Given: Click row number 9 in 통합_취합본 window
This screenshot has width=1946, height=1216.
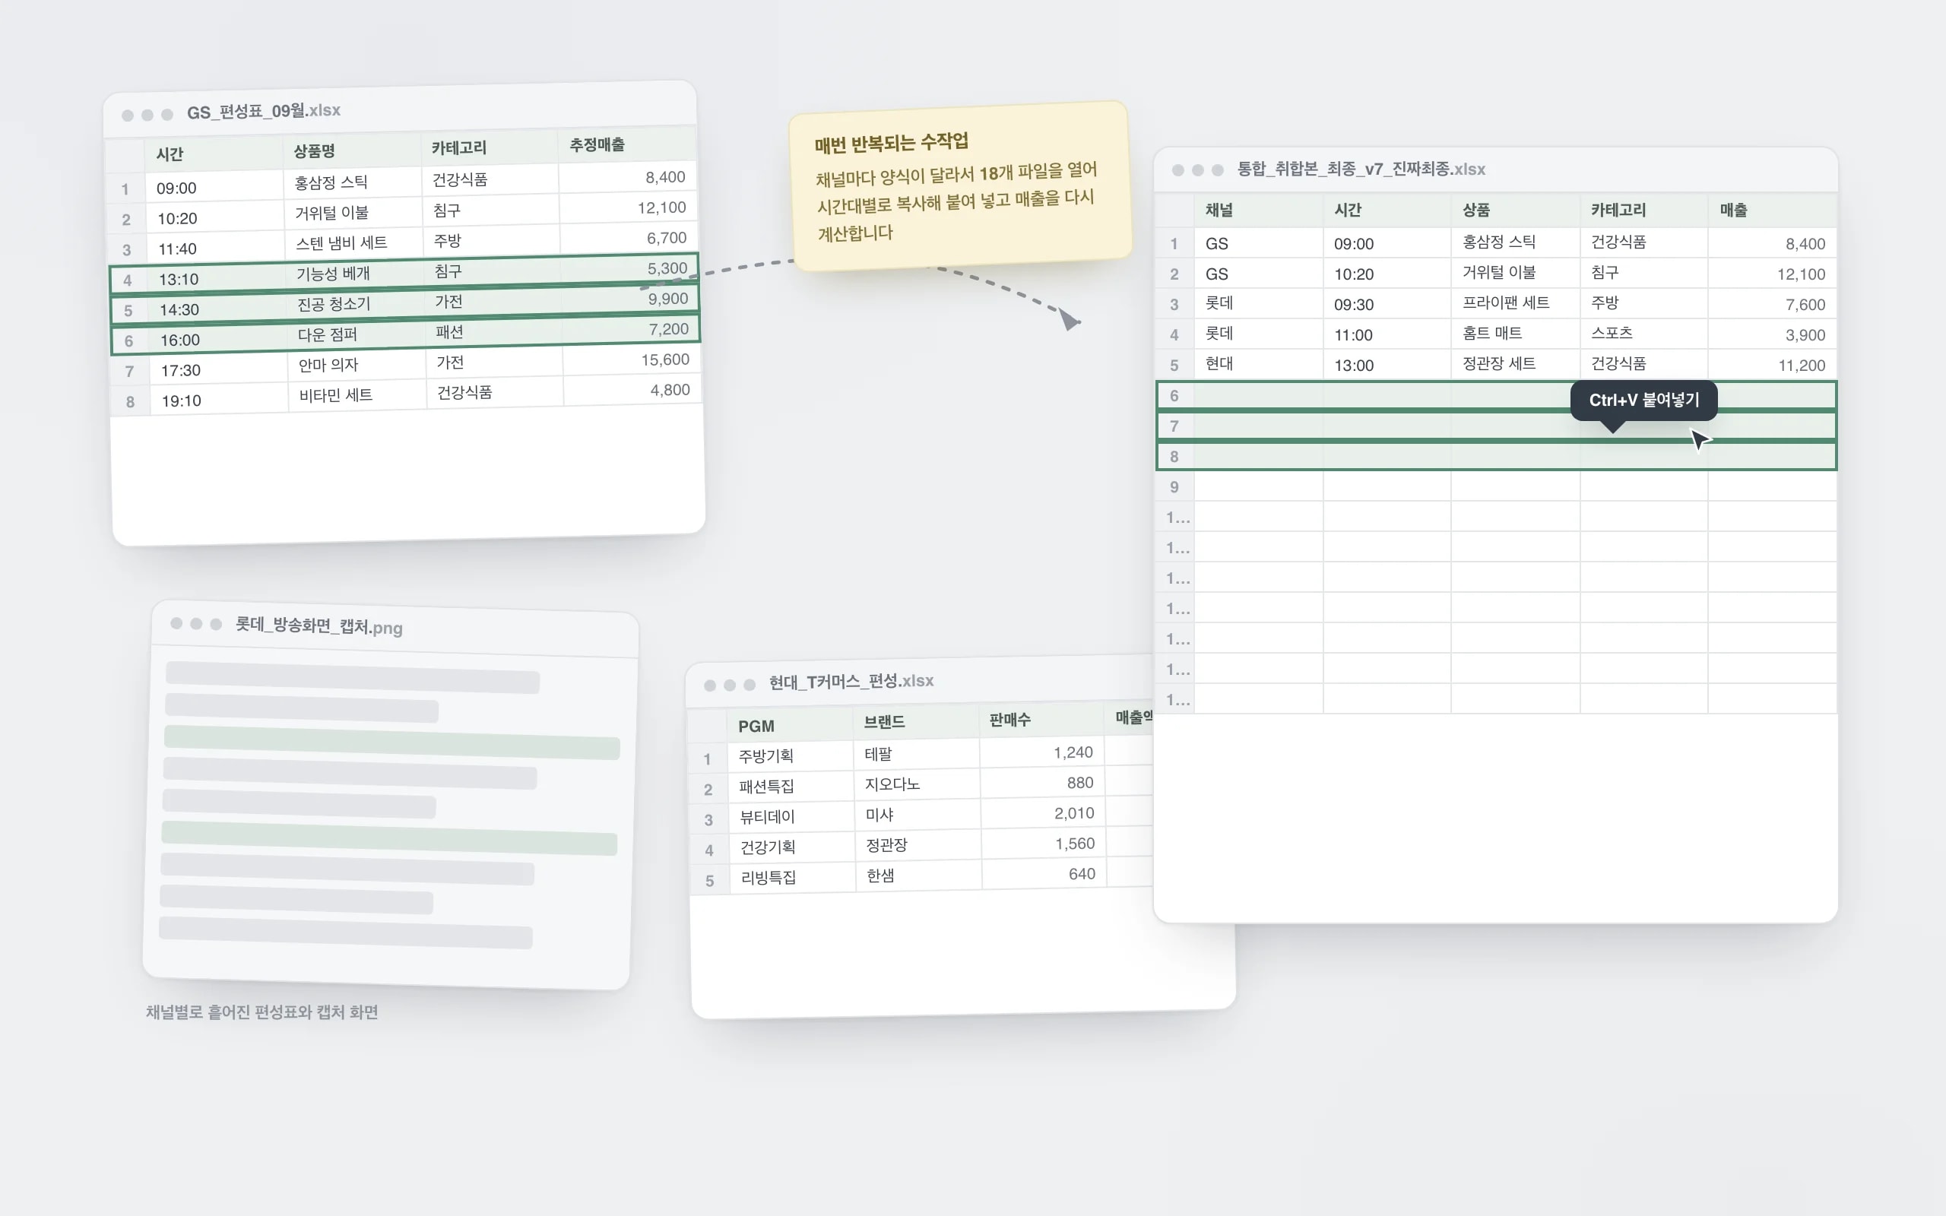Looking at the screenshot, I should (x=1174, y=487).
